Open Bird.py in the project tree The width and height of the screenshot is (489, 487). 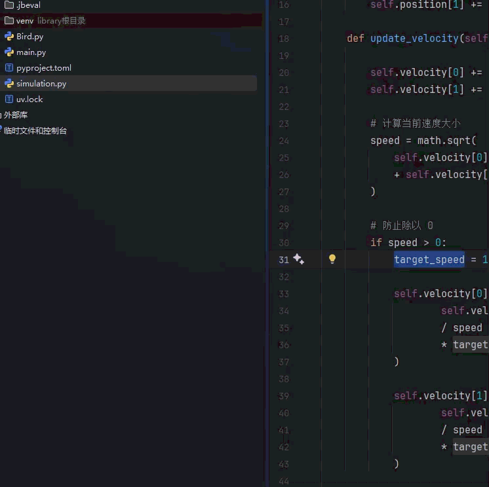click(x=30, y=37)
